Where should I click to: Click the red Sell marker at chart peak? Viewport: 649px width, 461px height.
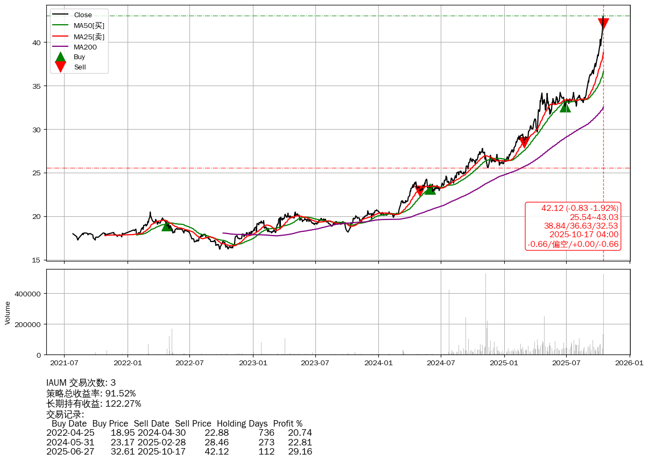pyautogui.click(x=603, y=23)
